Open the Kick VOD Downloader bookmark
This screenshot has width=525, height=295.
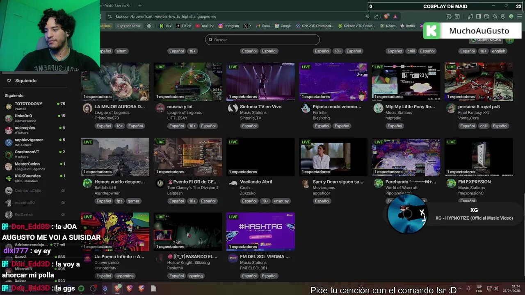pyautogui.click(x=315, y=26)
